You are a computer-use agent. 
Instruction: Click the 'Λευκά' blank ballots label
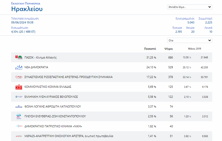click(208, 28)
